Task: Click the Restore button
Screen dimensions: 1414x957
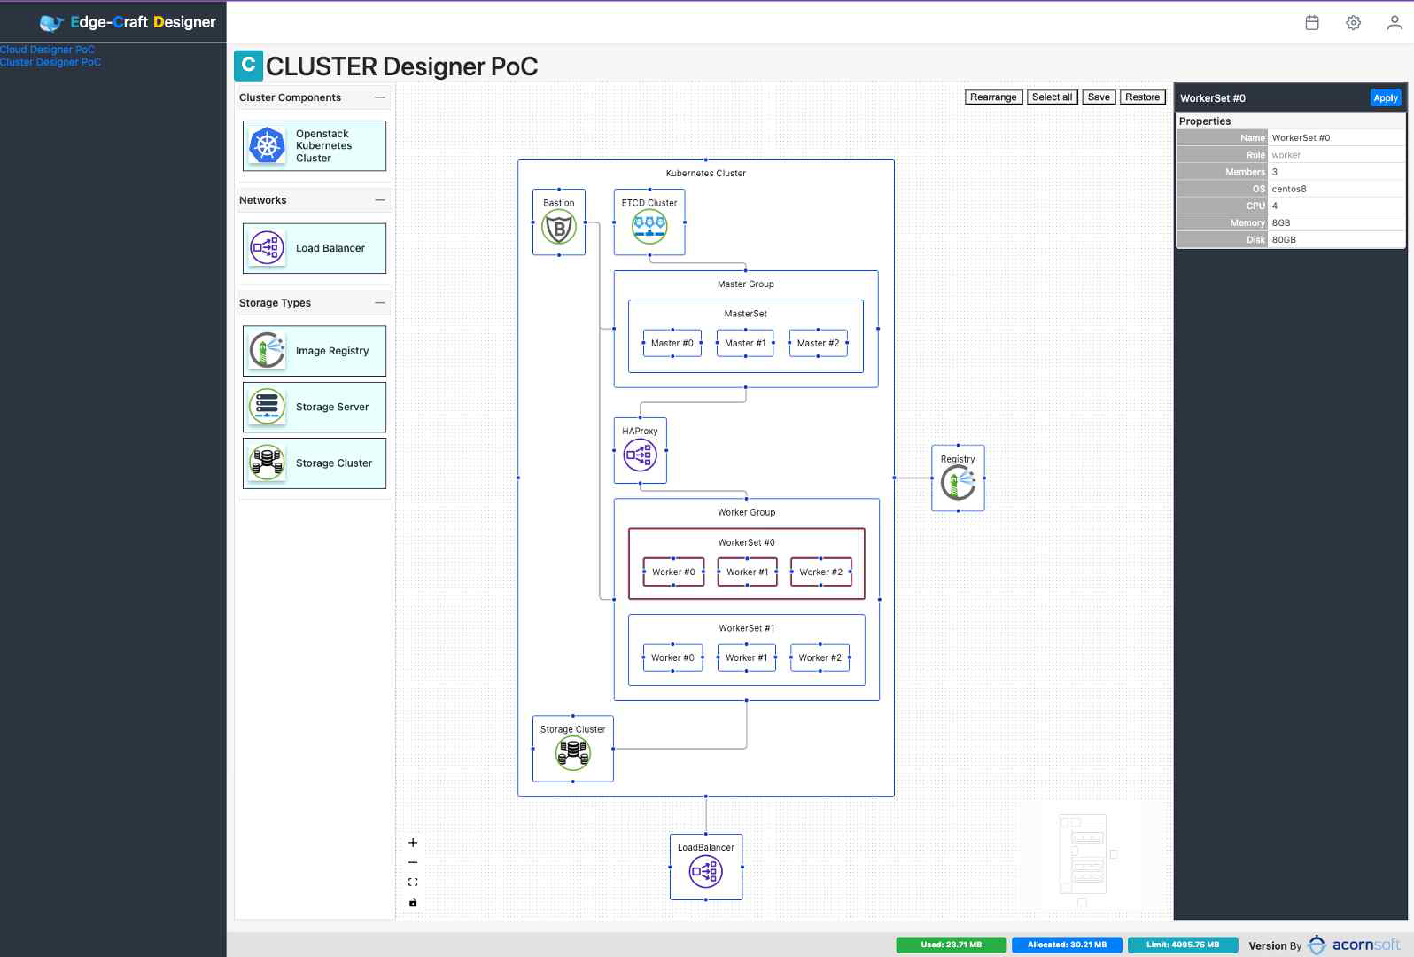Action: coord(1143,97)
